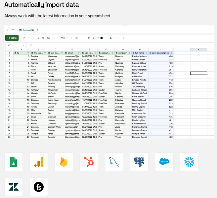The height and width of the screenshot is (198, 217).
Task: Open days since sign up column options
Action: coord(171,53)
